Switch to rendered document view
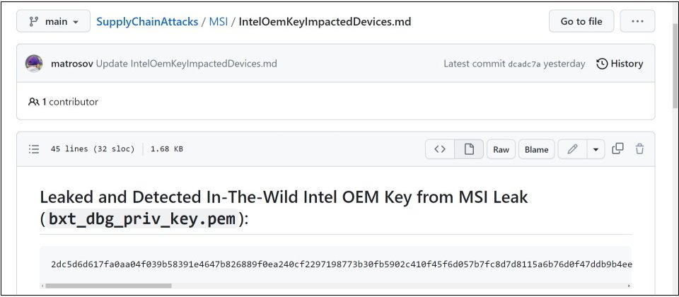Viewport: 679px width, 297px height. 469,149
